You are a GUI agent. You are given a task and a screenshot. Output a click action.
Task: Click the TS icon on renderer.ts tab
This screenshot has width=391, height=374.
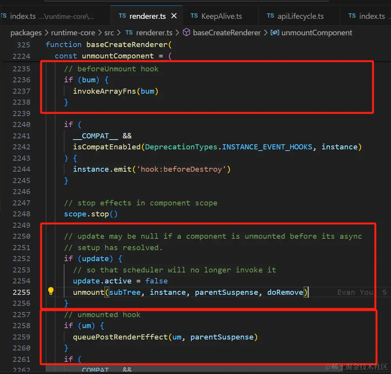click(122, 16)
